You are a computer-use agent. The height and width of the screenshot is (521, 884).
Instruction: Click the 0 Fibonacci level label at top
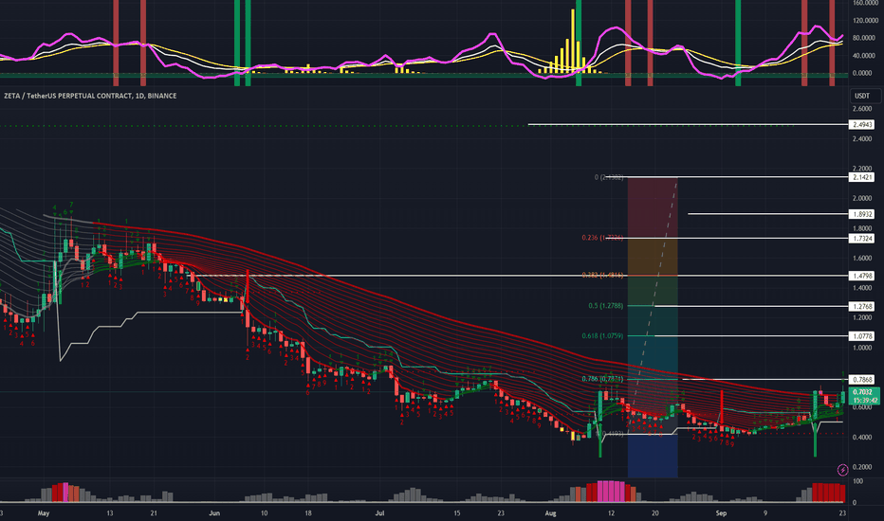click(609, 177)
